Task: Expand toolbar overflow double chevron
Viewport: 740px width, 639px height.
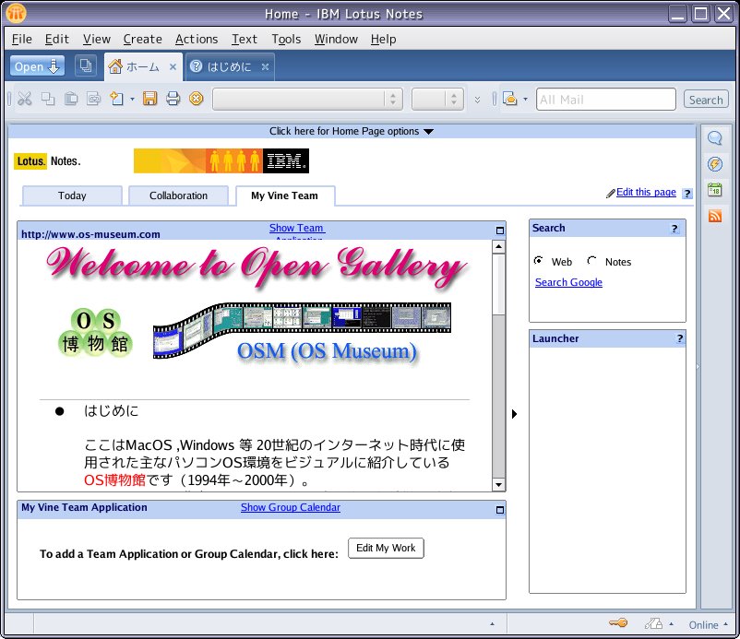Action: point(478,100)
